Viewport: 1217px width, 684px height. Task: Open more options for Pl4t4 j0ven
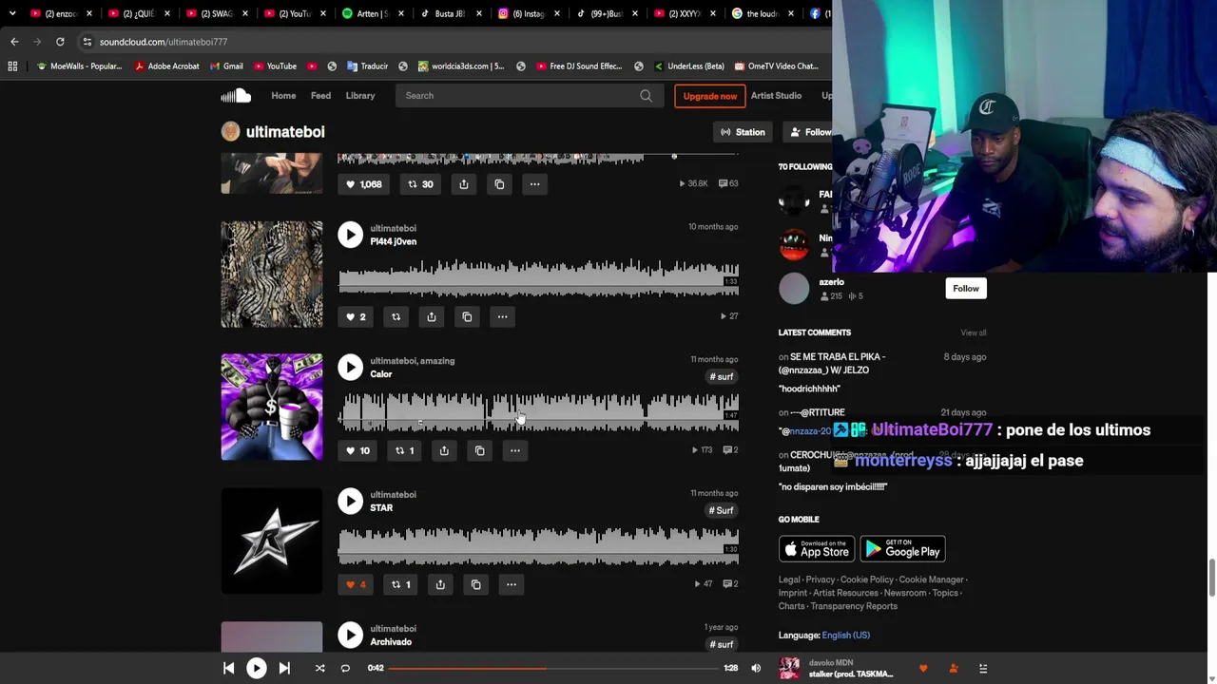click(x=502, y=317)
